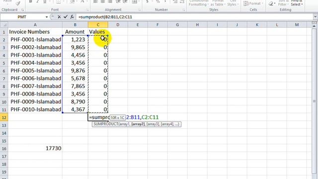Click the vertical scrollbar up arrow
Screen dimensions: 318x179
point(314,26)
